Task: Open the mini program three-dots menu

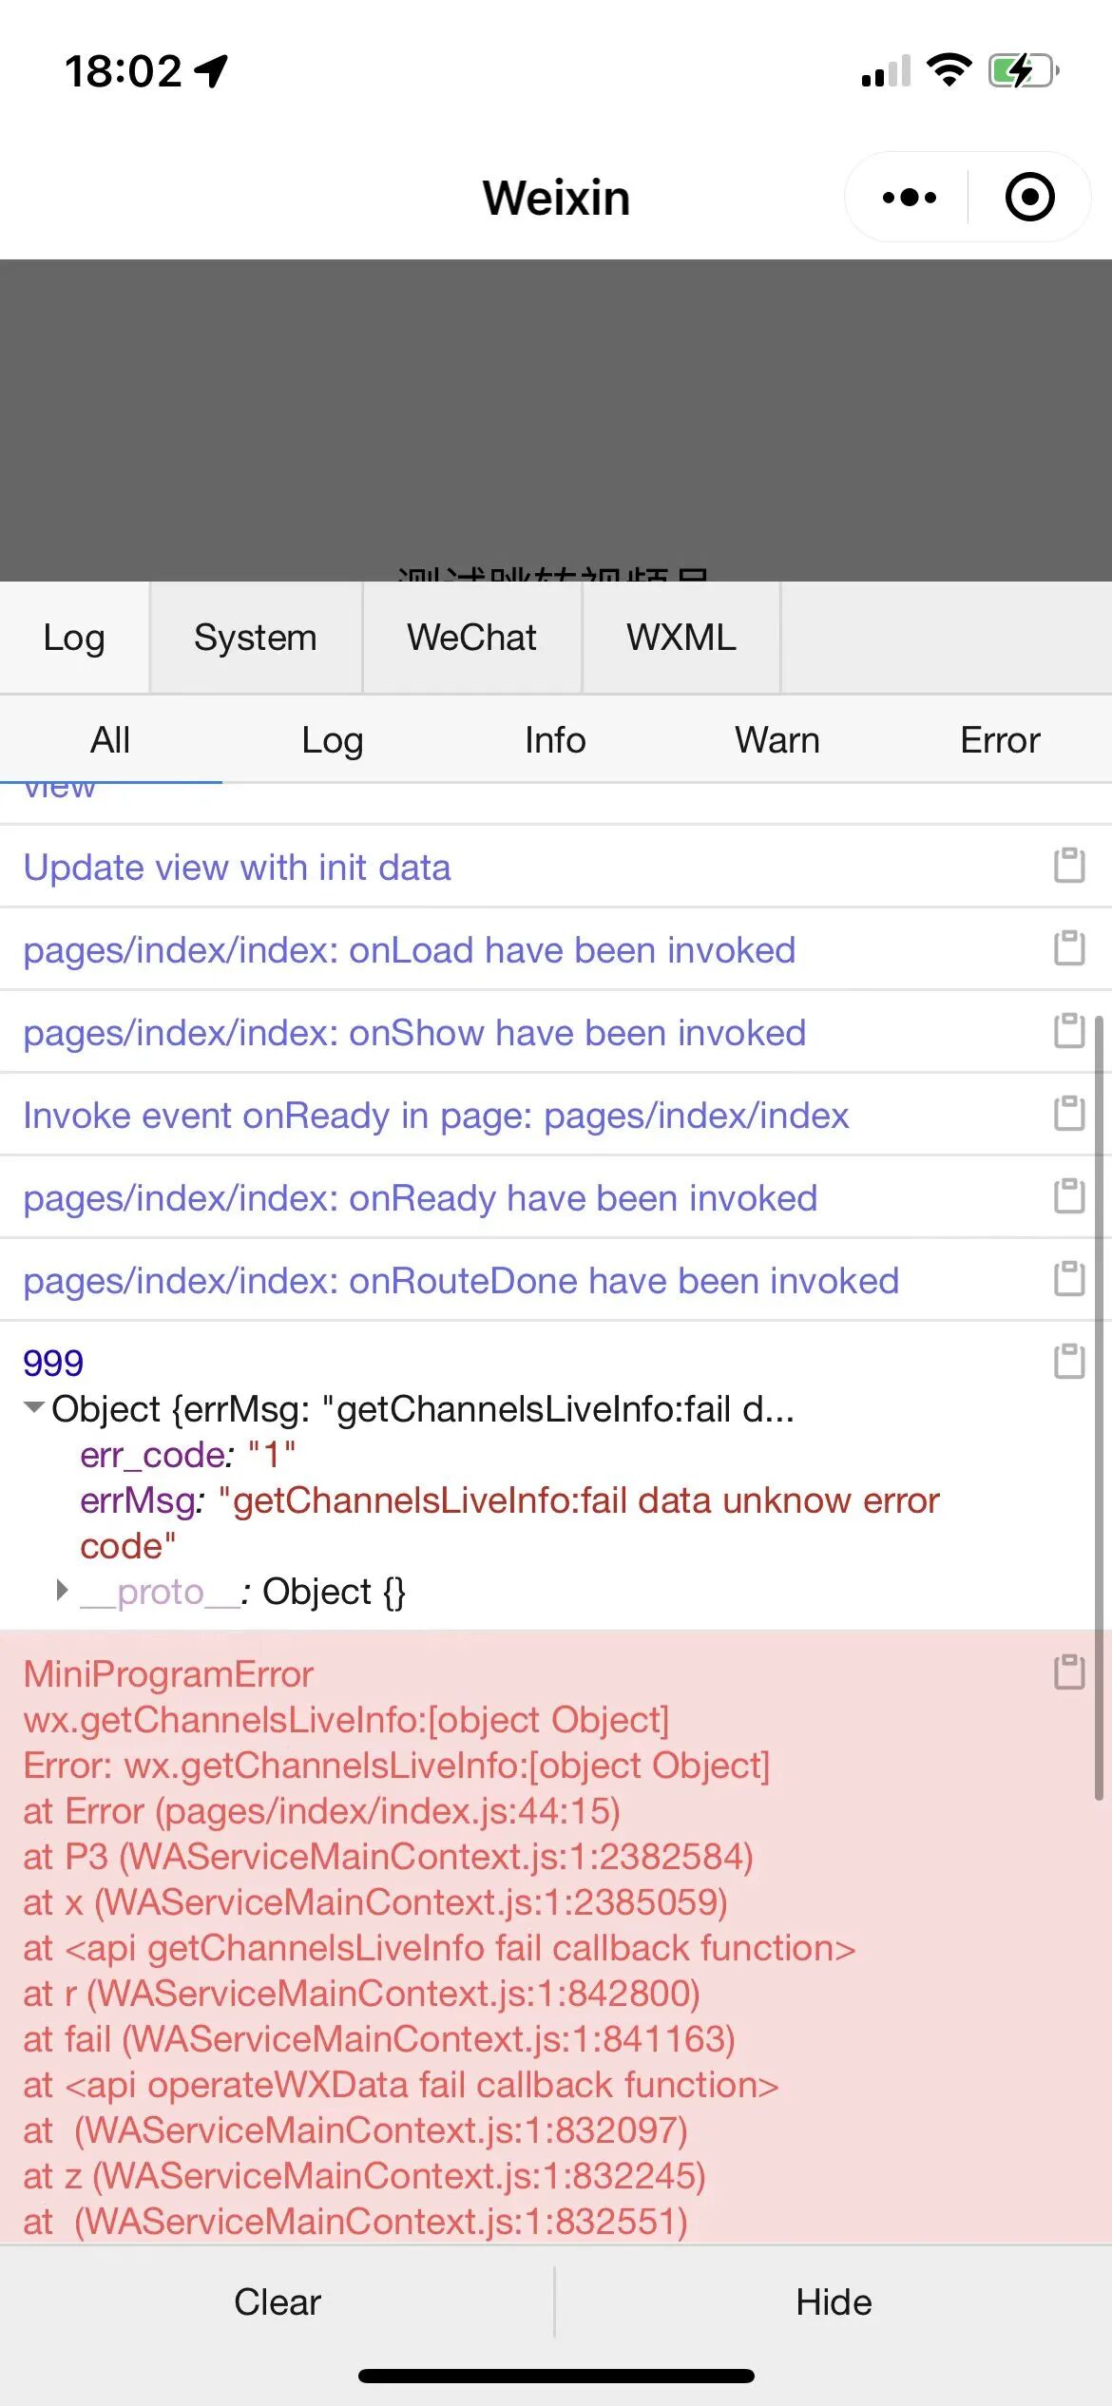Action: (x=909, y=198)
